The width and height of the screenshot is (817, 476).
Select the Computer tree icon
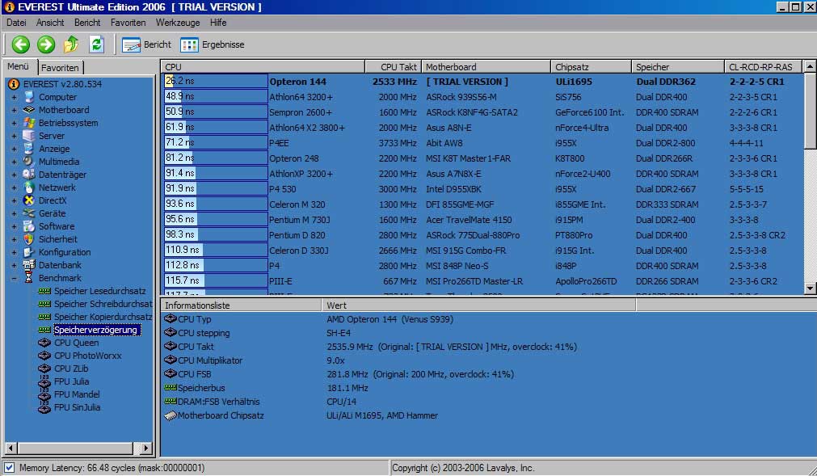(x=29, y=97)
